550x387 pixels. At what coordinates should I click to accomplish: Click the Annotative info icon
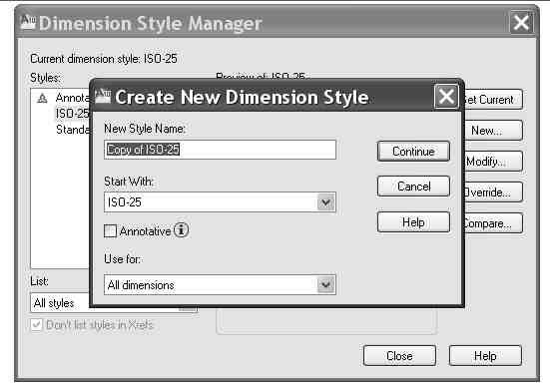[181, 230]
